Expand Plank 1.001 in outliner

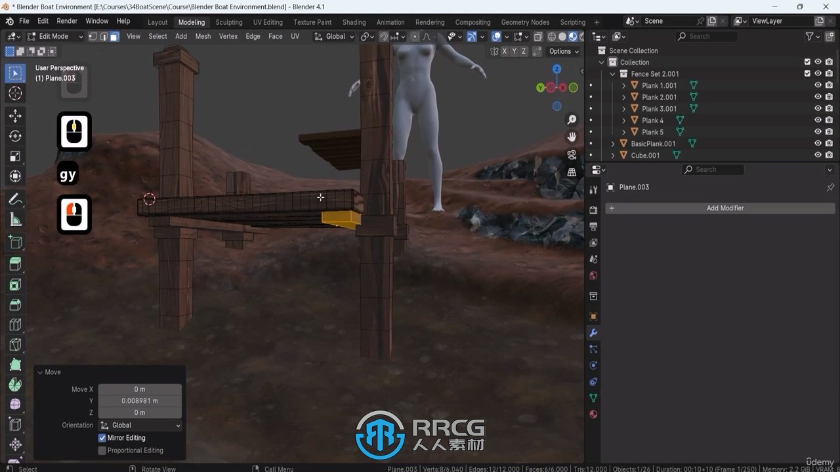coord(624,86)
